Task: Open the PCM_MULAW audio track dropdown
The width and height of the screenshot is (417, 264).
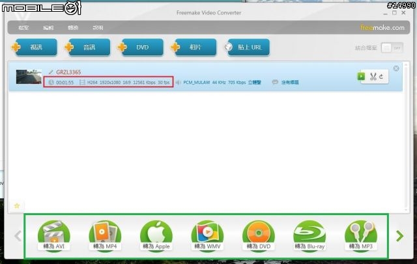Action: click(222, 83)
